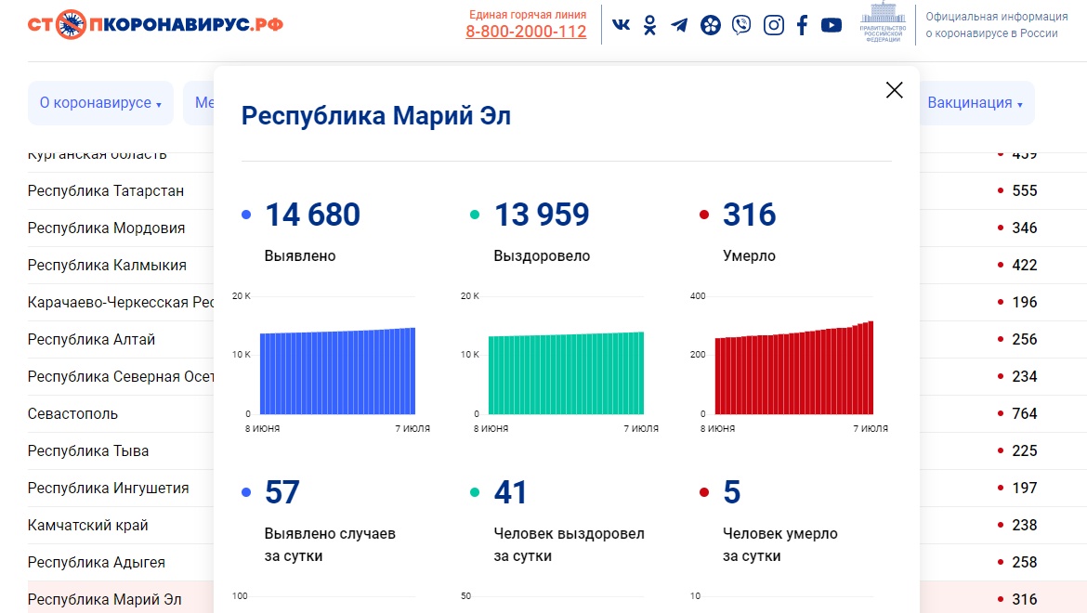Close the Республика Марий Эл popup

(x=894, y=90)
